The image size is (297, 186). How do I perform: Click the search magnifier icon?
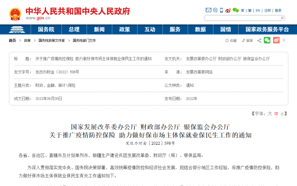[282, 18]
